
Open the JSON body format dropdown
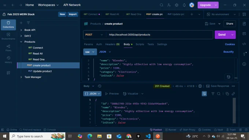point(105,52)
